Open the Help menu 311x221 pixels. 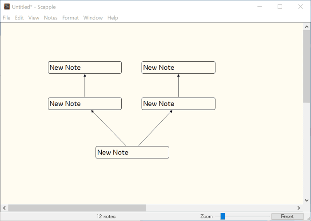(113, 18)
